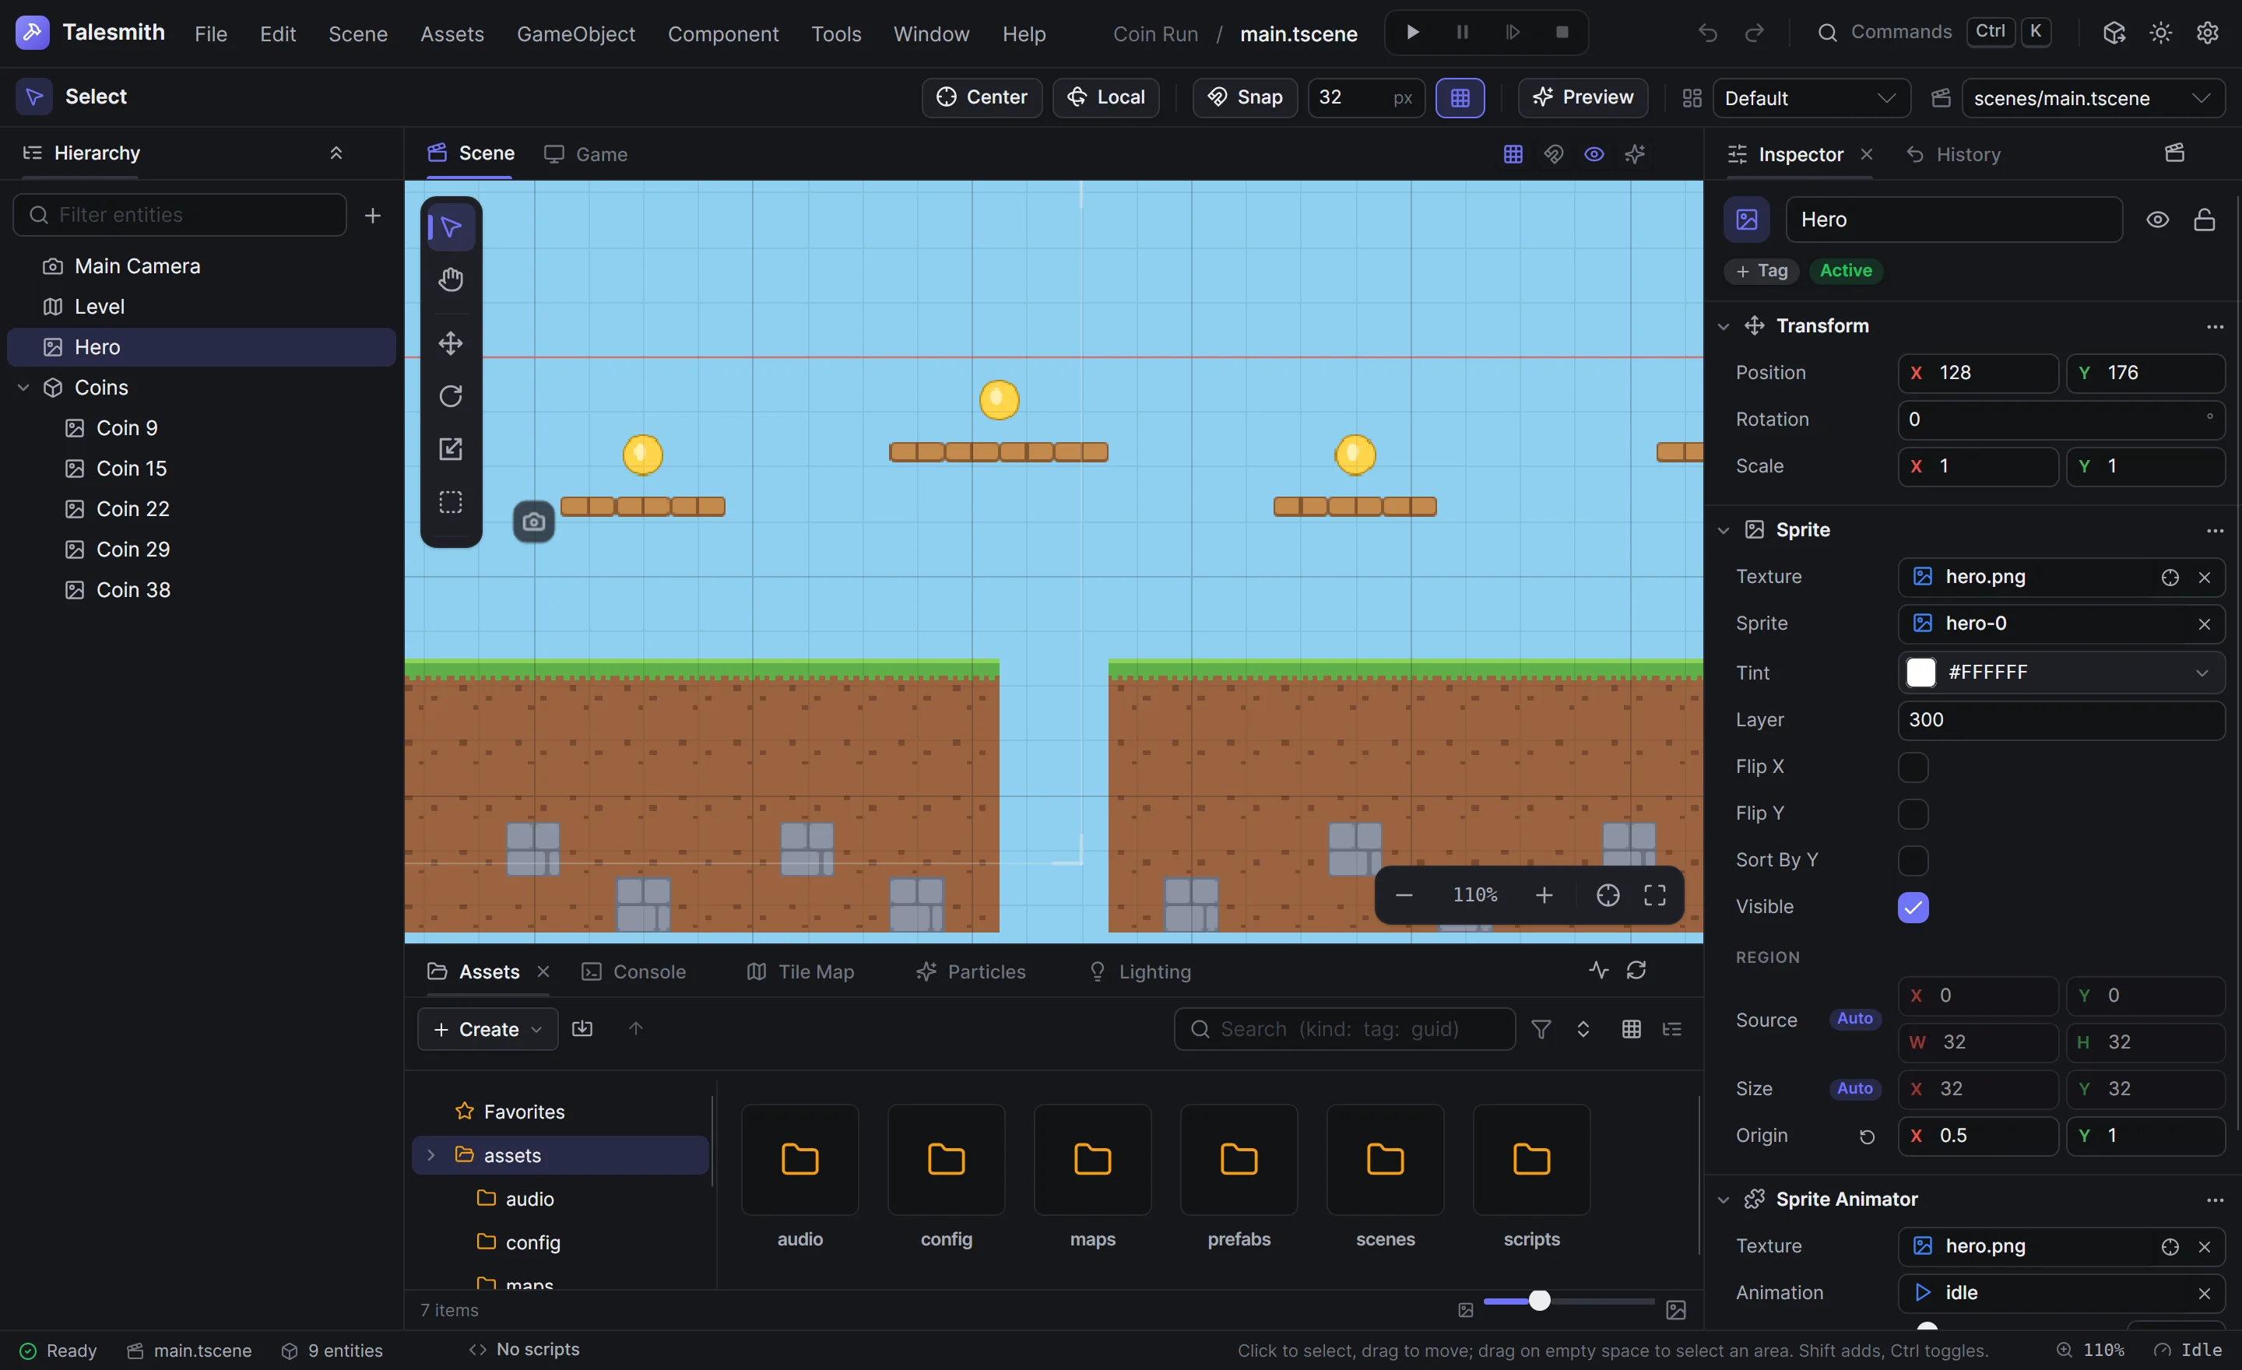Image resolution: width=2242 pixels, height=1370 pixels.
Task: Add a new entity with the plus icon
Action: [x=372, y=216]
